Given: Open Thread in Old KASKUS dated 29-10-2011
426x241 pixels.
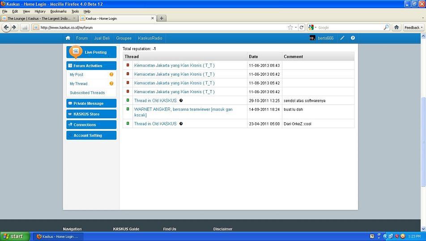Looking at the screenshot, I should tap(155, 101).
